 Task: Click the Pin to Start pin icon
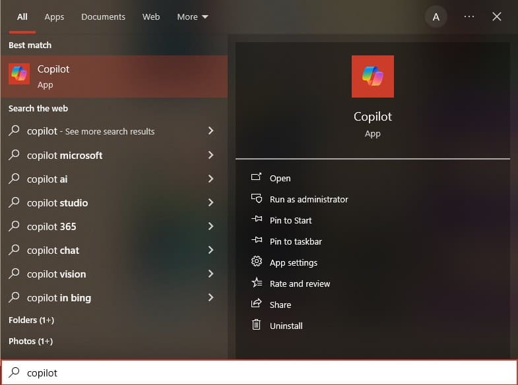257,220
